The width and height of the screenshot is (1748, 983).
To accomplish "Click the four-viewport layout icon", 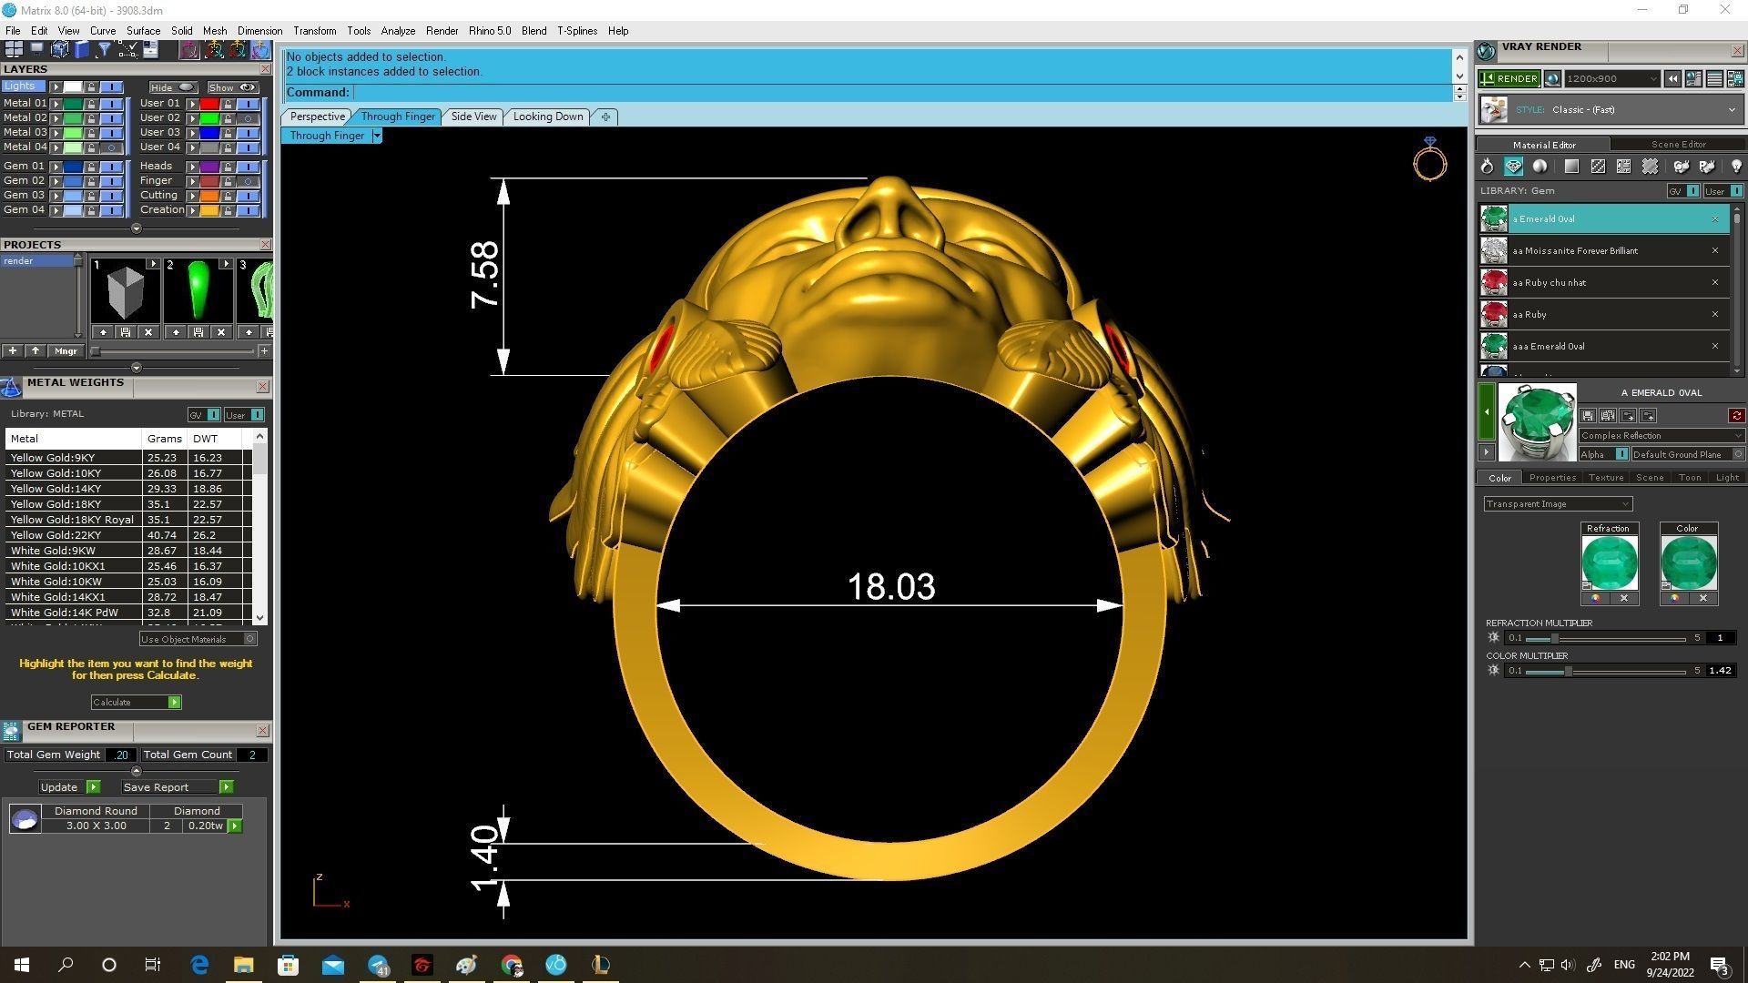I will pyautogui.click(x=14, y=49).
